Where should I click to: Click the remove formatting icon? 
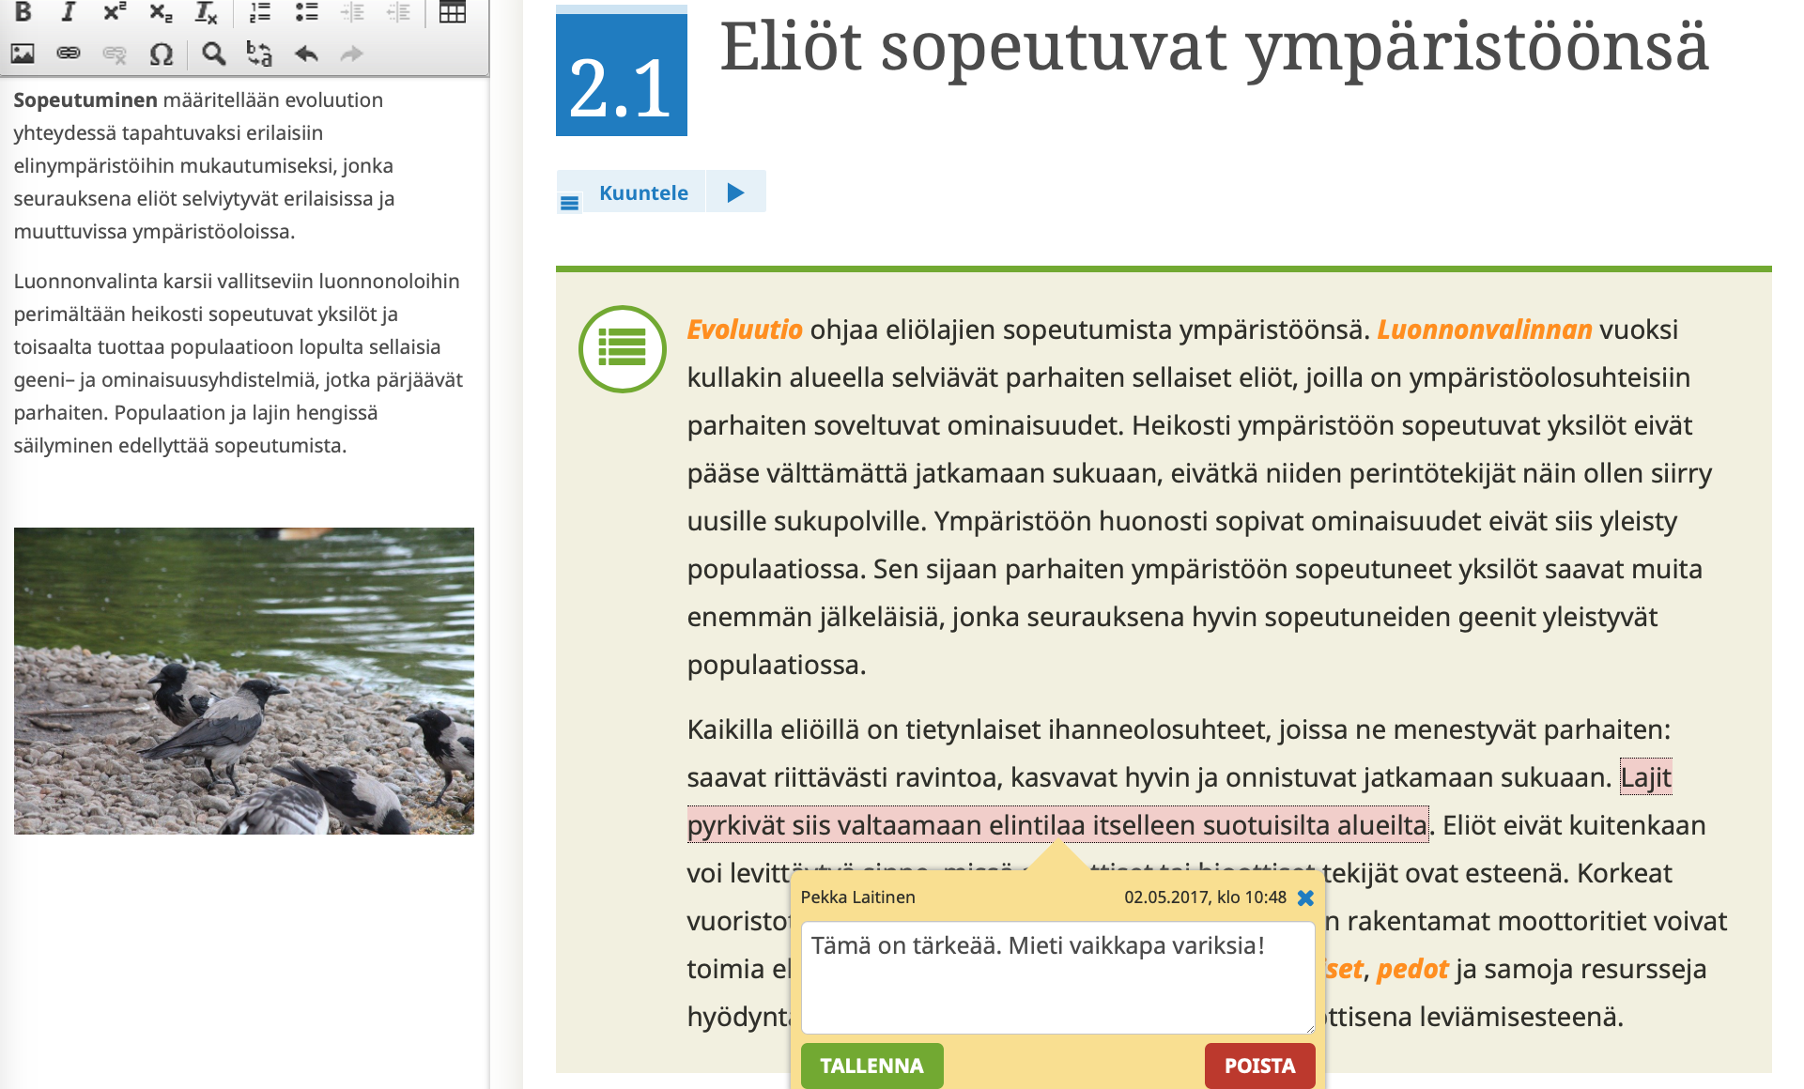point(206,12)
